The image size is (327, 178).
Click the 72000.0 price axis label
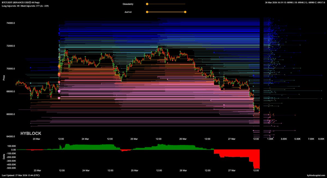coord(11,46)
